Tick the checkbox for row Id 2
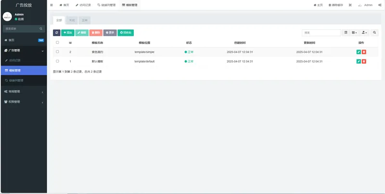 57,52
